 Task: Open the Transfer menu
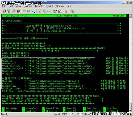tap(39, 6)
